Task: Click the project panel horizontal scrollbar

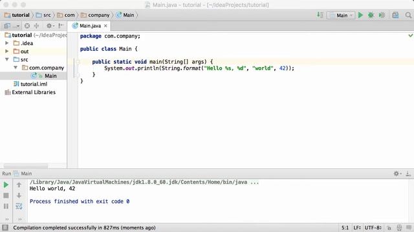Action: click(26, 166)
